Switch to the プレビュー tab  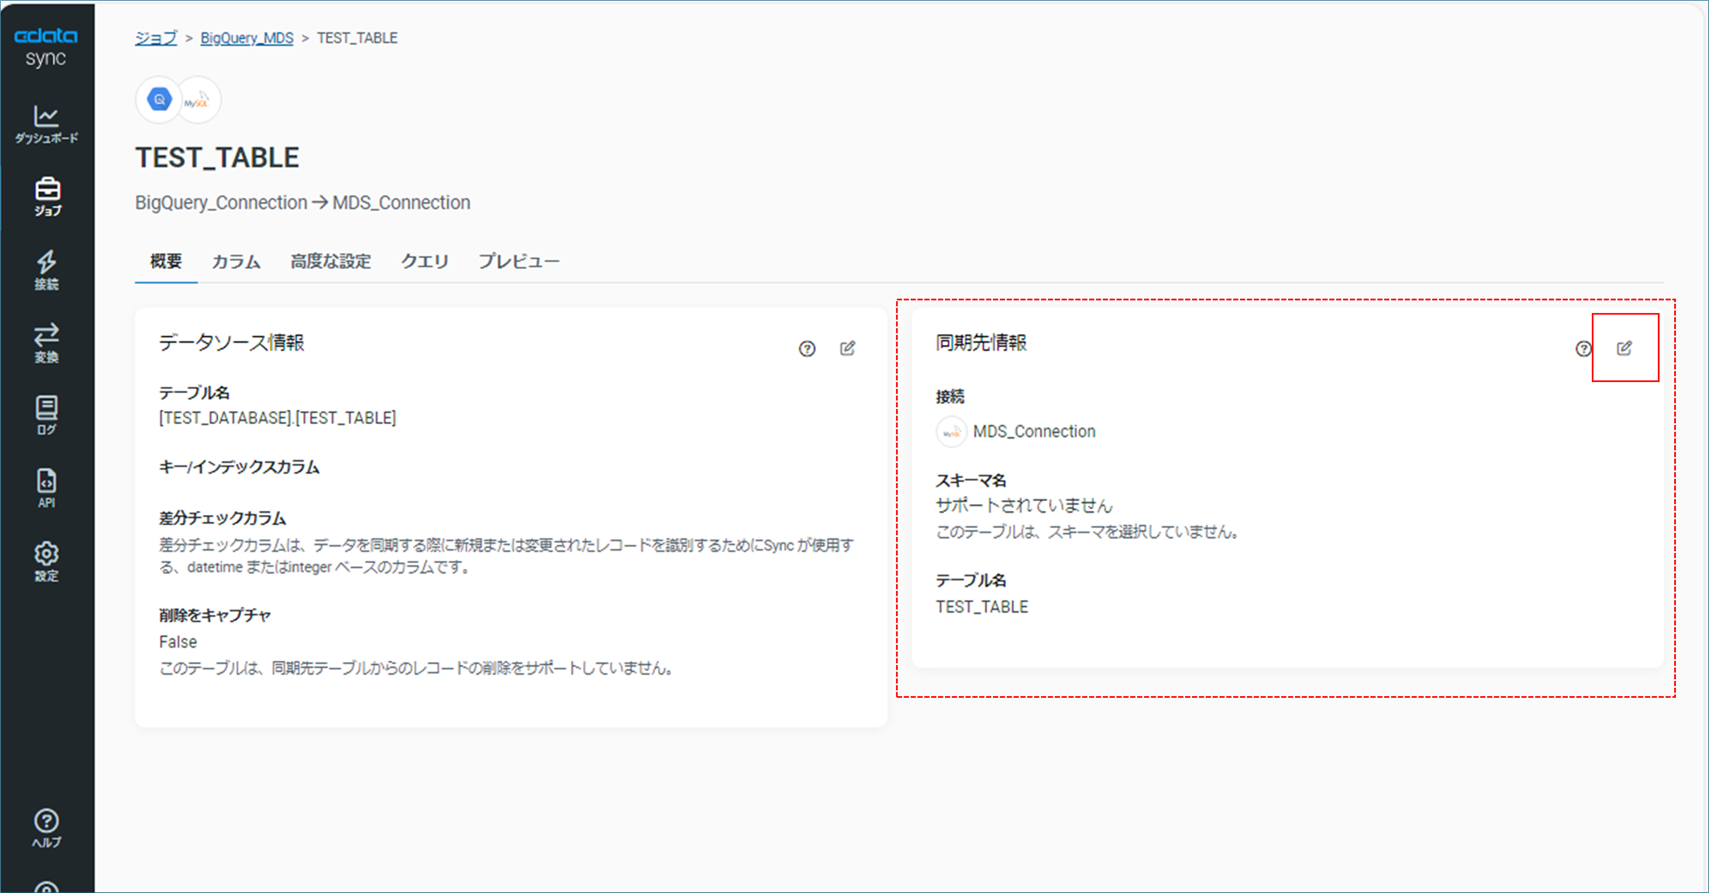click(519, 261)
